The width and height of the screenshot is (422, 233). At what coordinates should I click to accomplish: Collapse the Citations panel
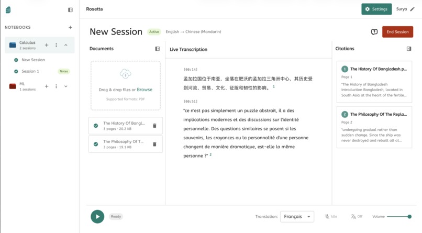tap(409, 49)
